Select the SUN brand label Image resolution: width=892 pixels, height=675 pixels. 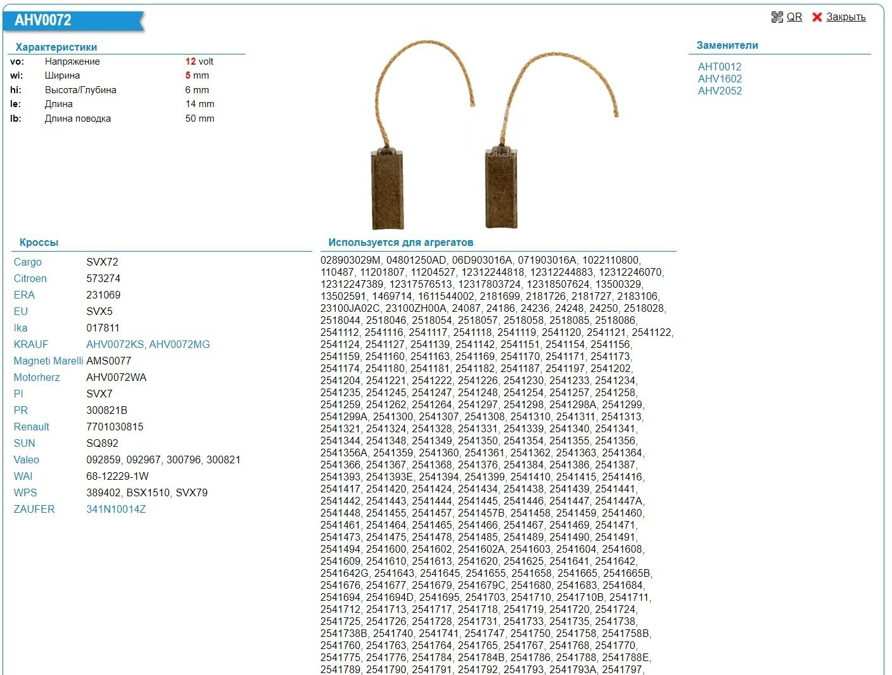click(25, 443)
